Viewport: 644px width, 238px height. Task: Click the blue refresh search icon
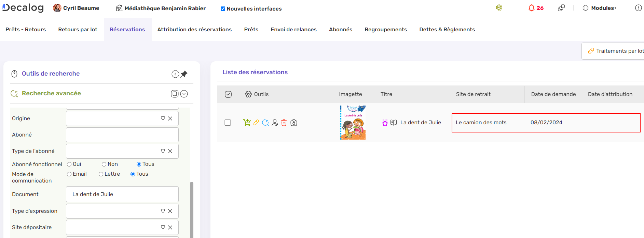pyautogui.click(x=265, y=123)
